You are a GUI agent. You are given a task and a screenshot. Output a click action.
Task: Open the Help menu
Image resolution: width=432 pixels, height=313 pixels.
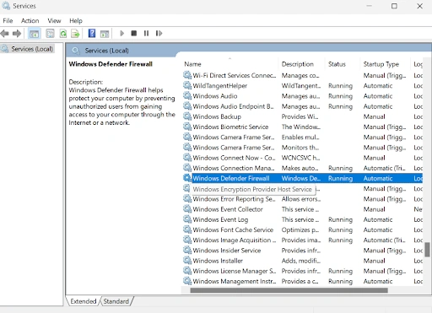pyautogui.click(x=76, y=21)
